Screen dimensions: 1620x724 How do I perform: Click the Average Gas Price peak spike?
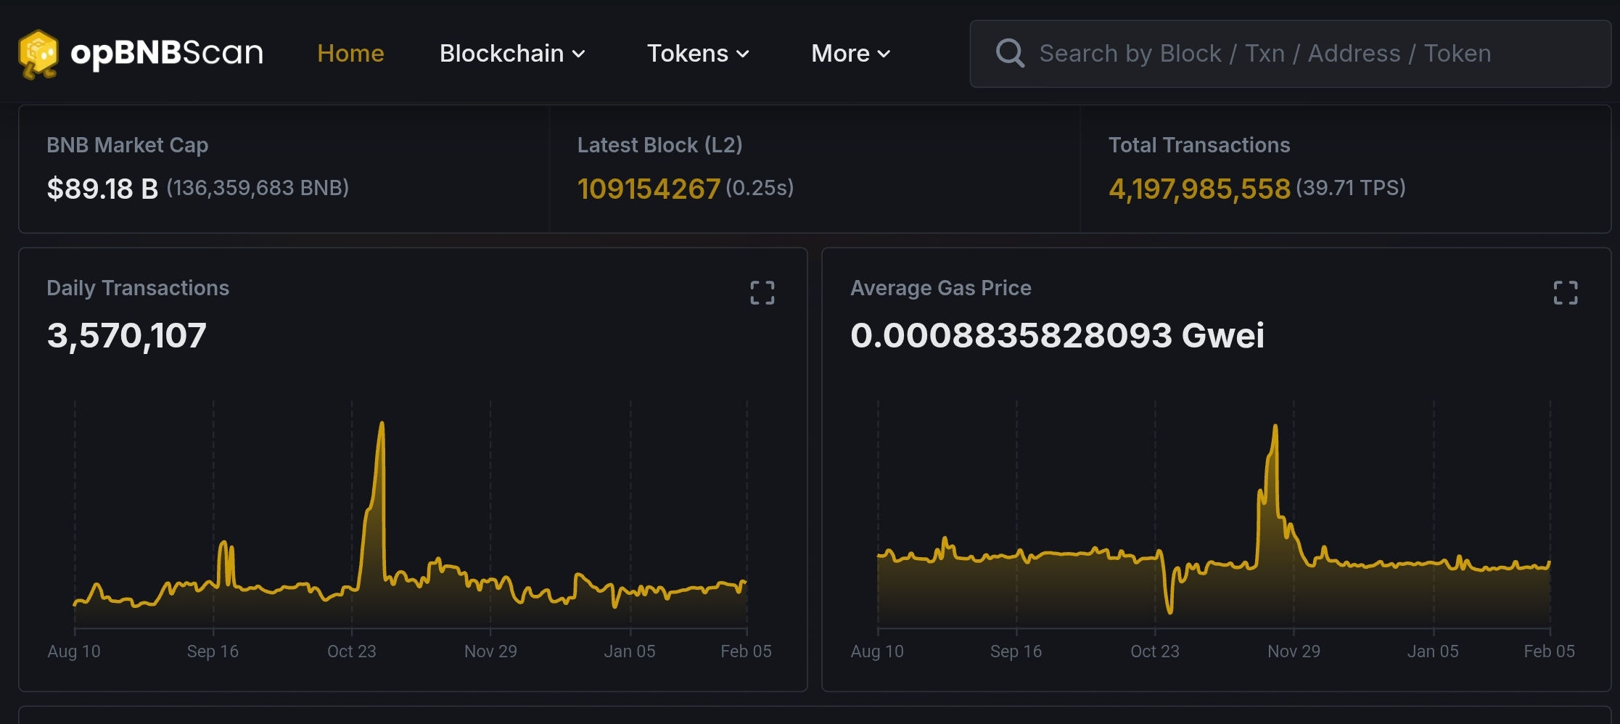coord(1275,428)
